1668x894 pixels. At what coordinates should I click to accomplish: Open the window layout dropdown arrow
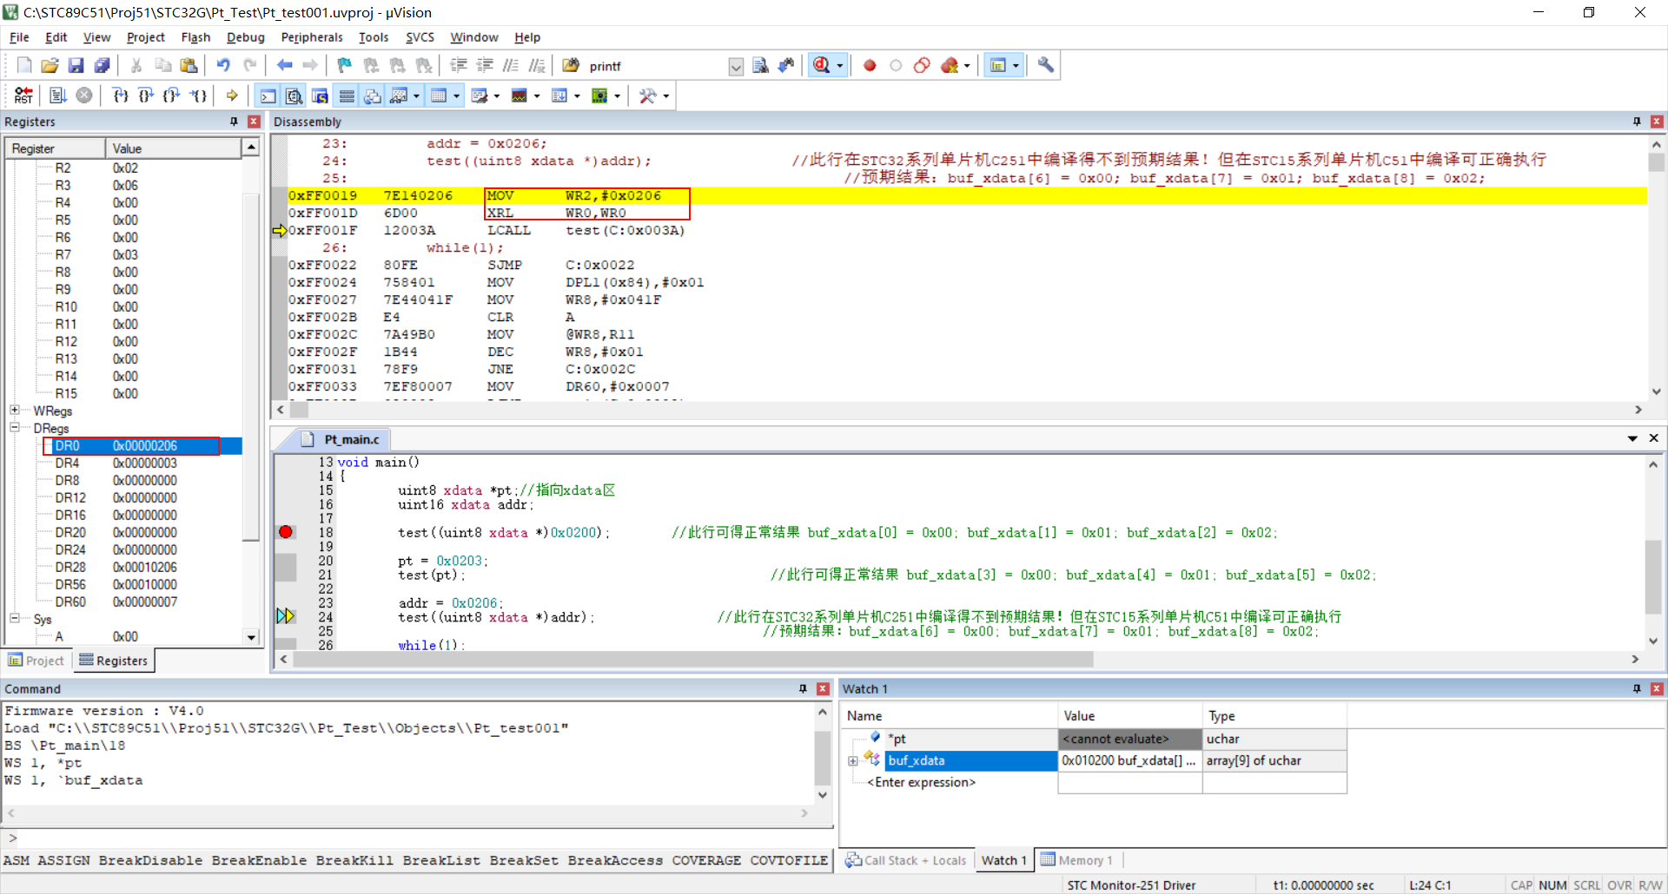tap(1016, 66)
